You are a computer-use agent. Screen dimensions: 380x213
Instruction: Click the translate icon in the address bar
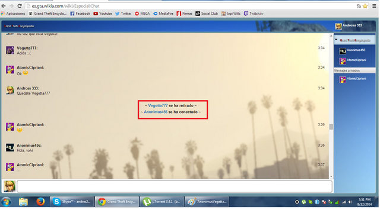coord(359,6)
